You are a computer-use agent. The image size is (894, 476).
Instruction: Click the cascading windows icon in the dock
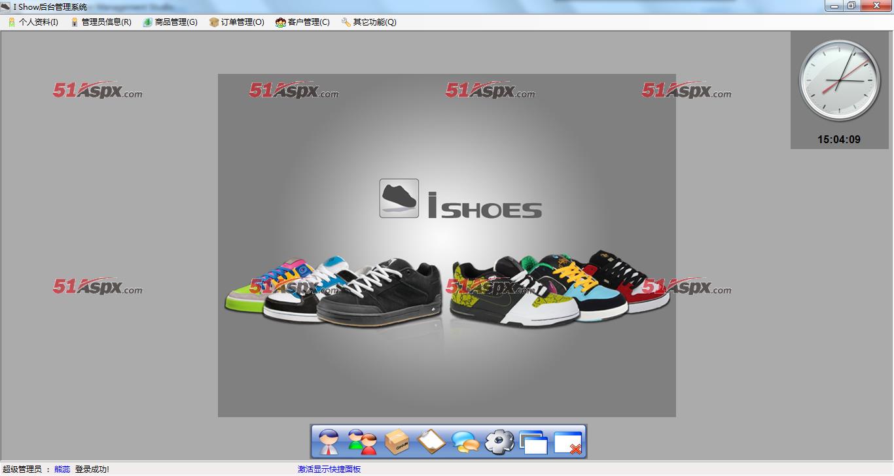click(x=533, y=443)
